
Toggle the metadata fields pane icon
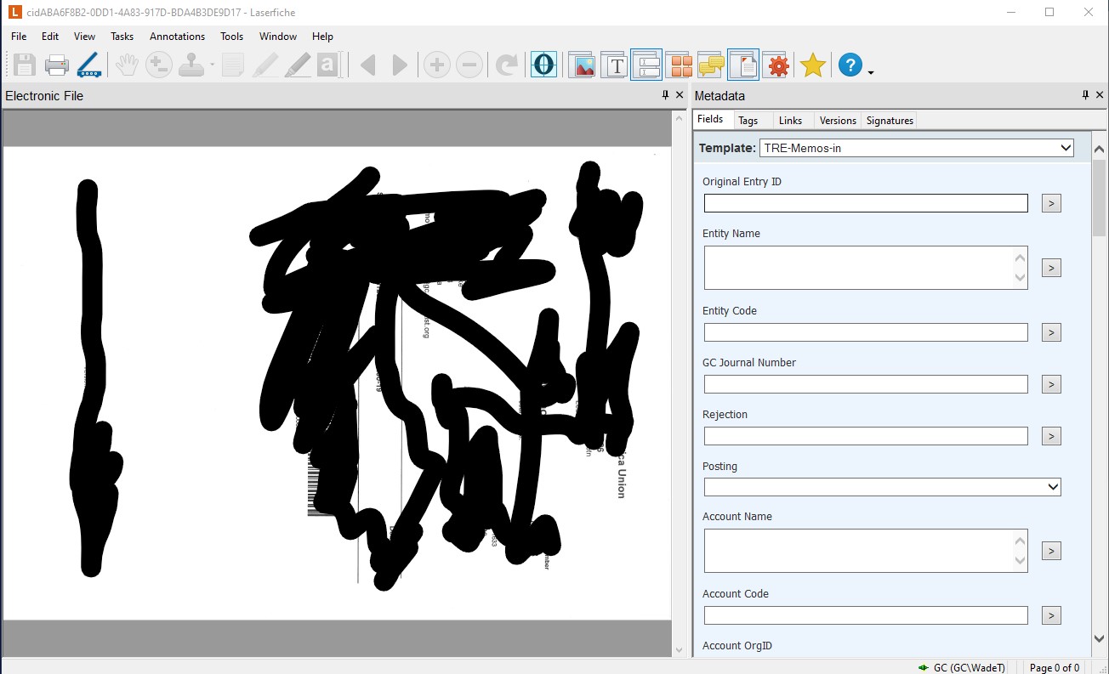click(646, 65)
